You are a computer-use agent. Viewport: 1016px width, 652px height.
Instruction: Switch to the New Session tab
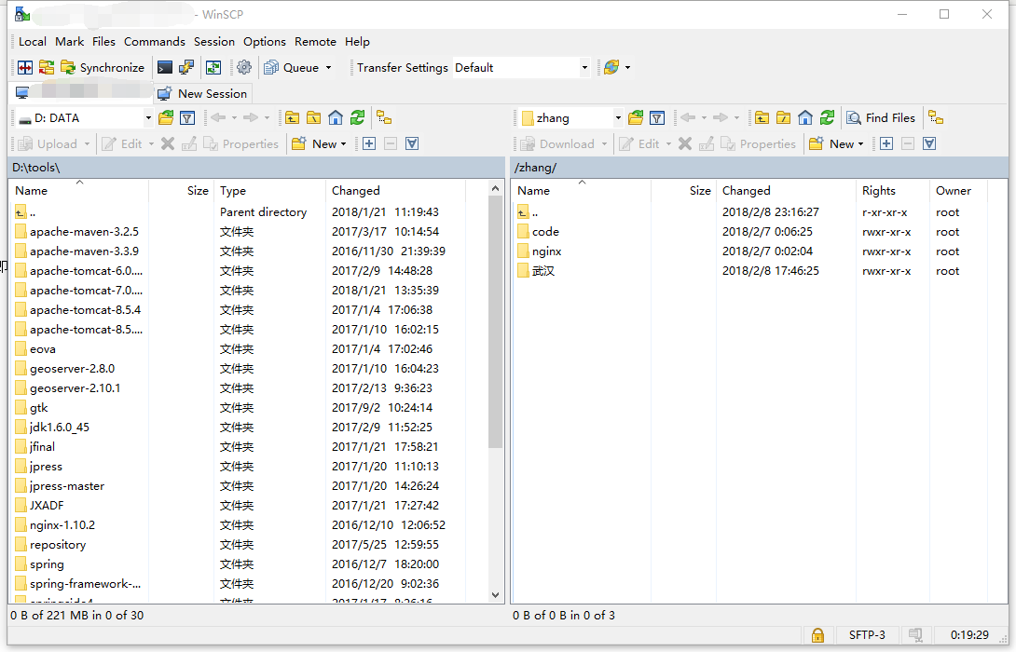point(203,93)
